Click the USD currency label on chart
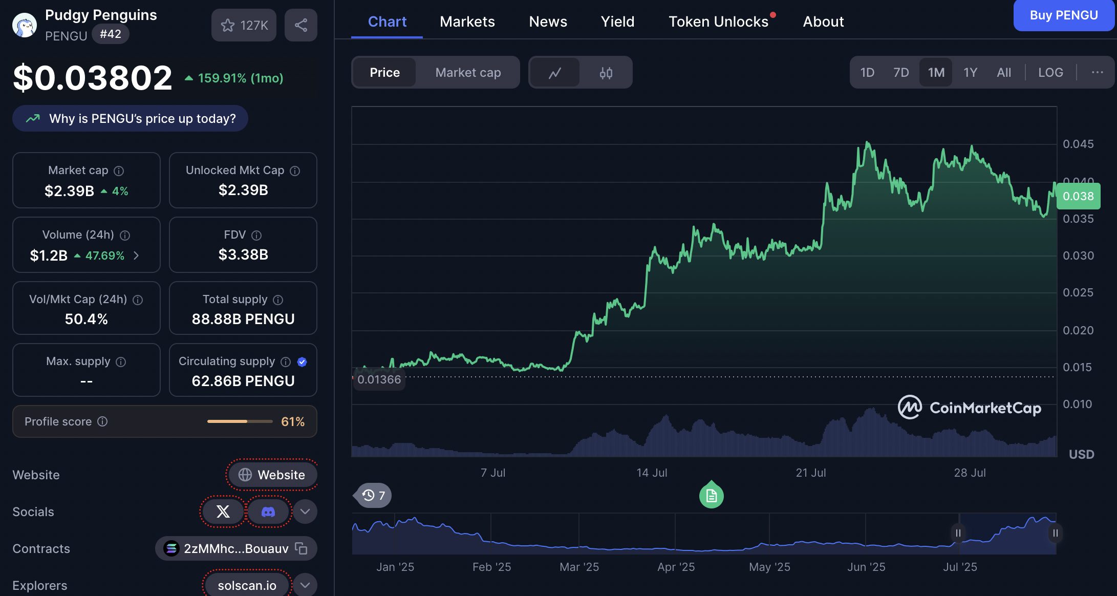This screenshot has width=1117, height=596. (1081, 454)
